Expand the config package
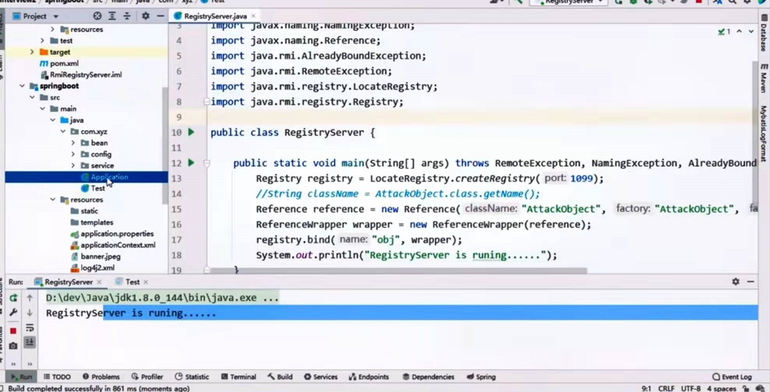 (x=73, y=154)
